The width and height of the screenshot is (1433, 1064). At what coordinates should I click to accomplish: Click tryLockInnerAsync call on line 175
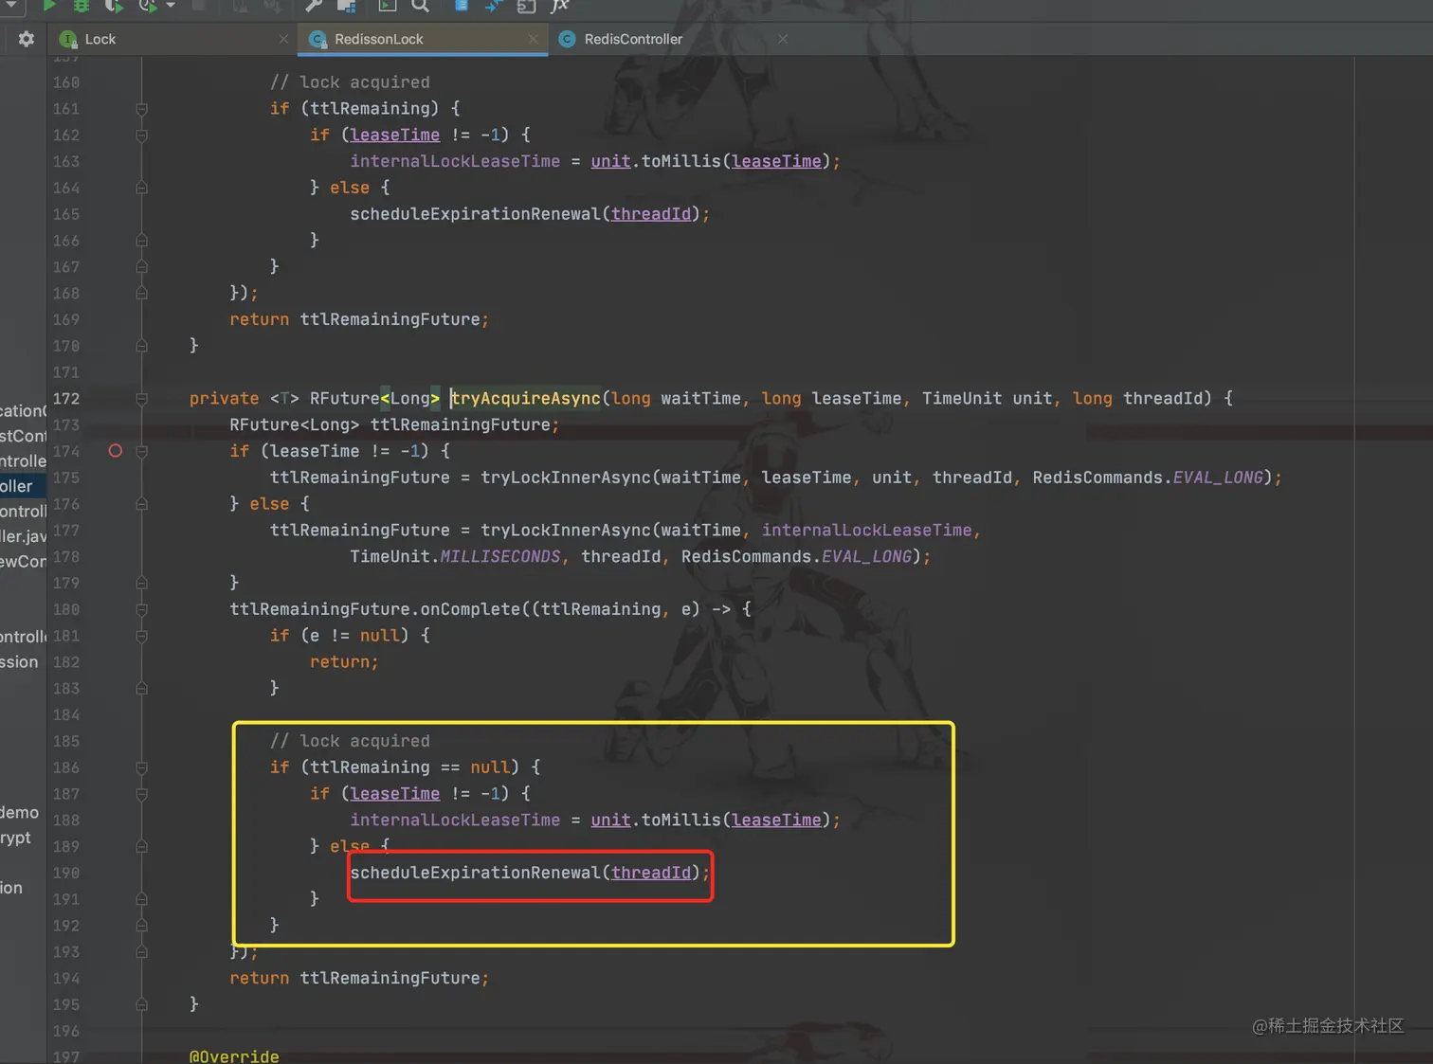click(x=566, y=478)
